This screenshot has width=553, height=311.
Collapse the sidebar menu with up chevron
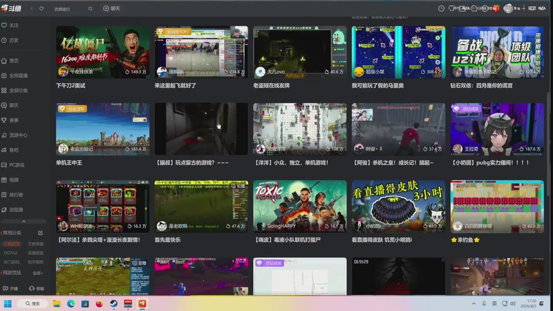click(x=24, y=221)
